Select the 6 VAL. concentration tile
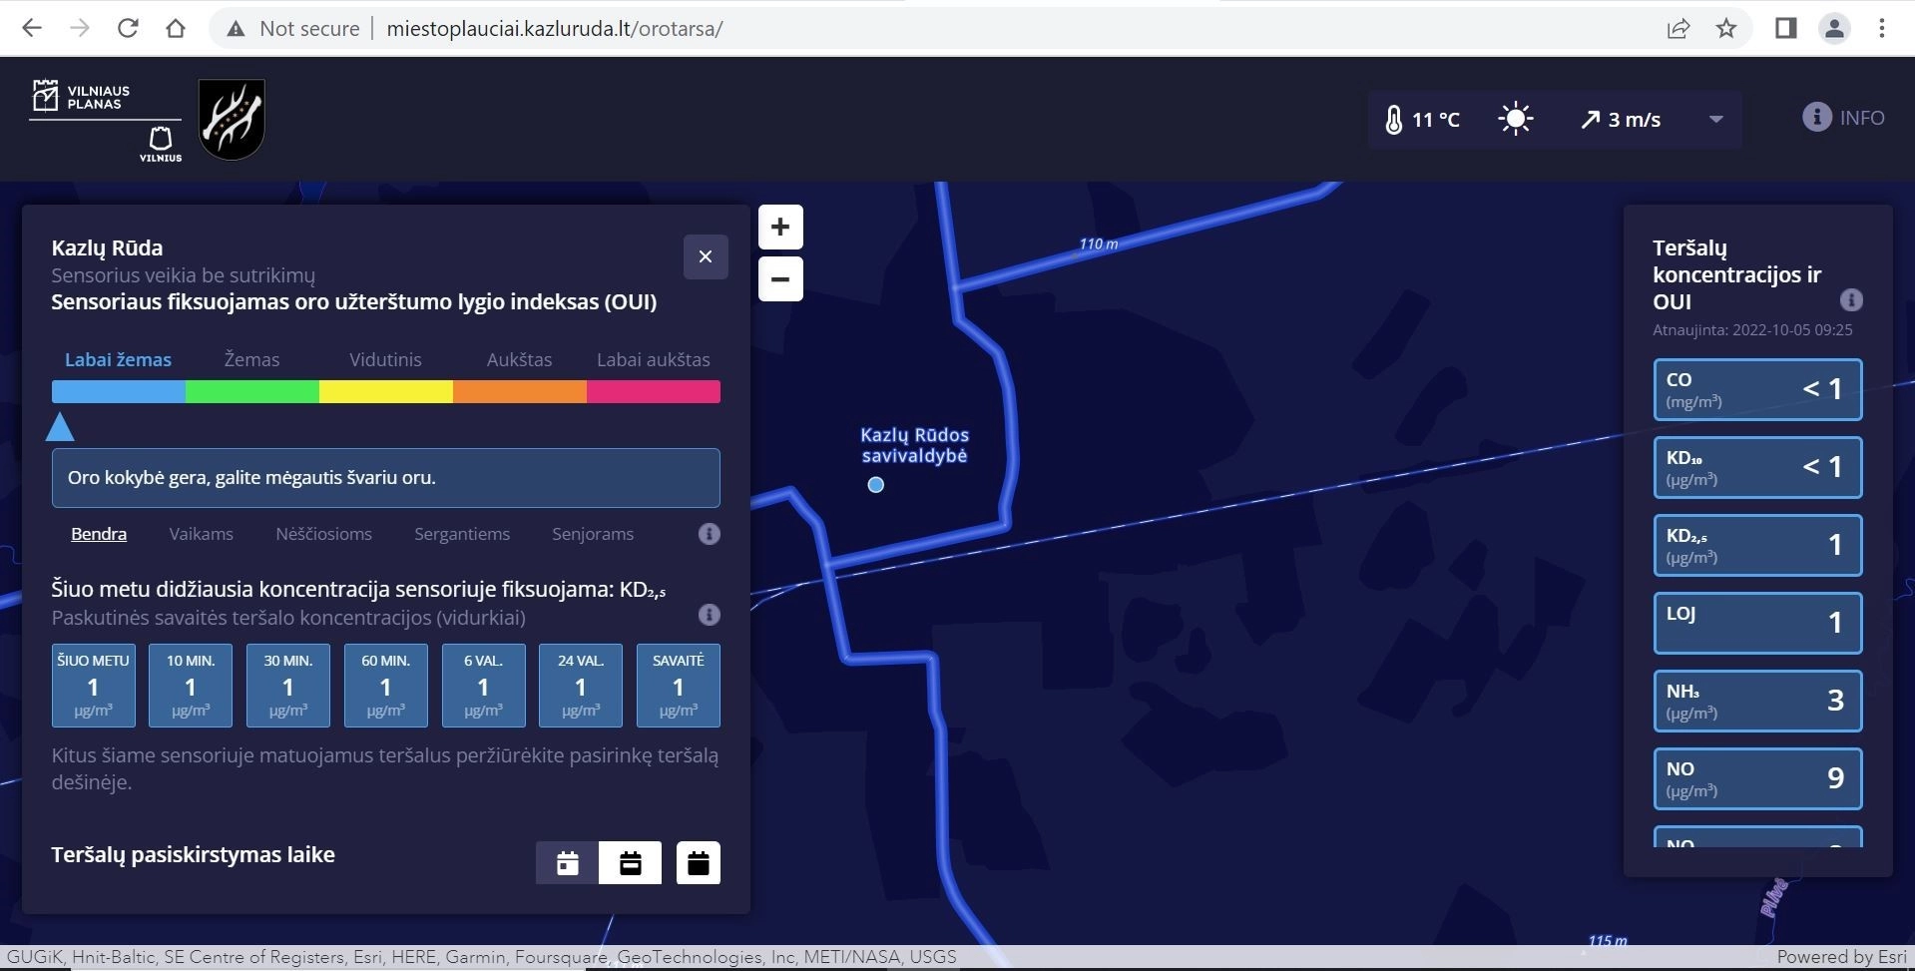Viewport: 1915px width, 971px height. pyautogui.click(x=483, y=686)
